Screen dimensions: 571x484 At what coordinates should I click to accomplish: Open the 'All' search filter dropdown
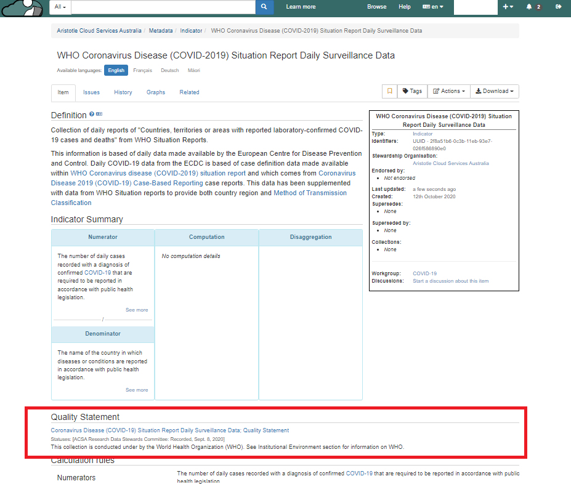60,7
